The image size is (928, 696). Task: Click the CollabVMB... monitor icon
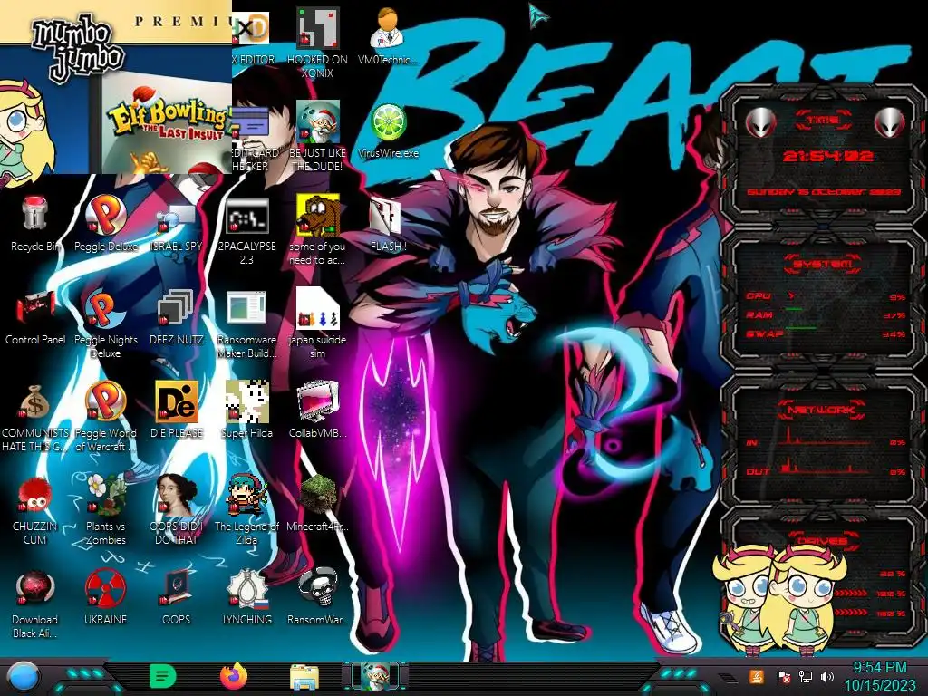[x=317, y=411]
